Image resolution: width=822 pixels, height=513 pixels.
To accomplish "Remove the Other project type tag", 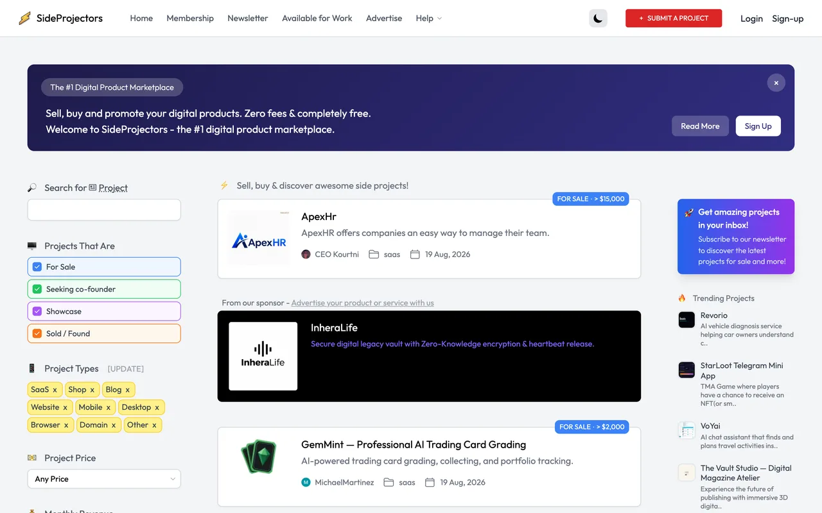I will (x=154, y=425).
